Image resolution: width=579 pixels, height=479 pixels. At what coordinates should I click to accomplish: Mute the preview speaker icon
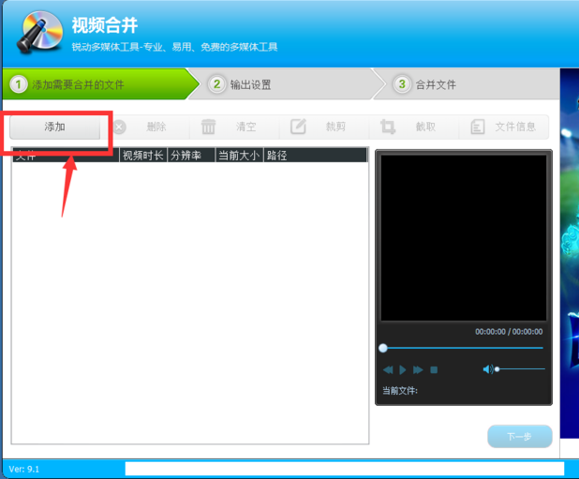(488, 369)
